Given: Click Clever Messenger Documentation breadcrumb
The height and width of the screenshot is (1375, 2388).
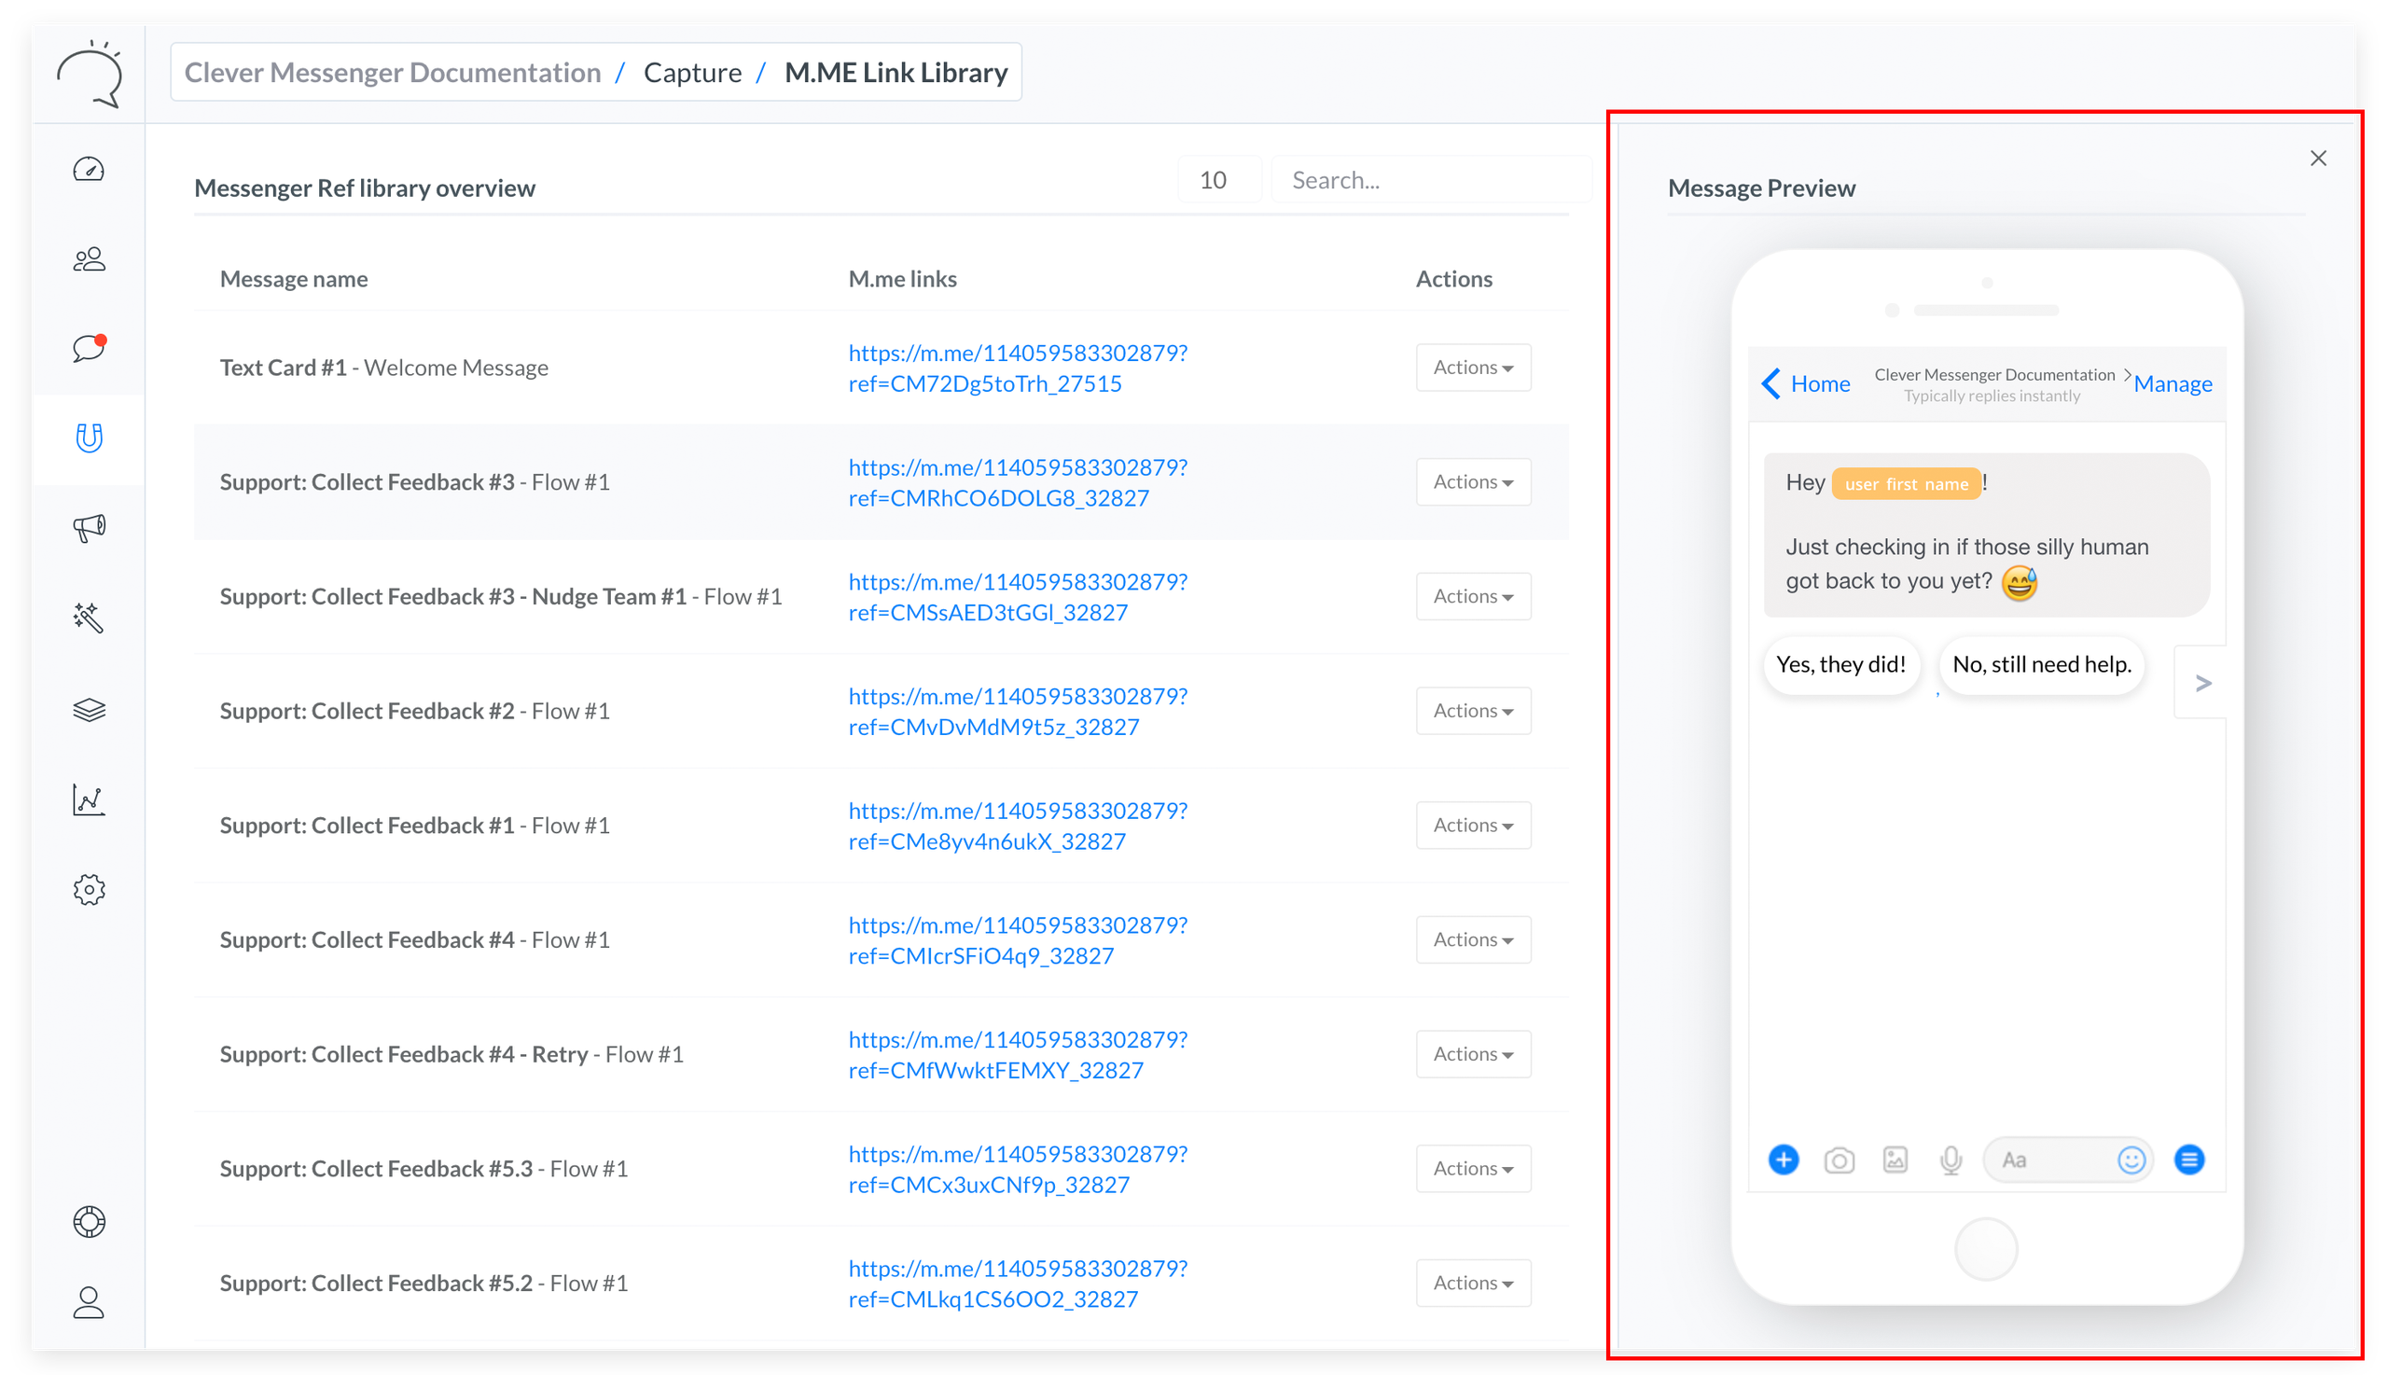Looking at the screenshot, I should [392, 73].
